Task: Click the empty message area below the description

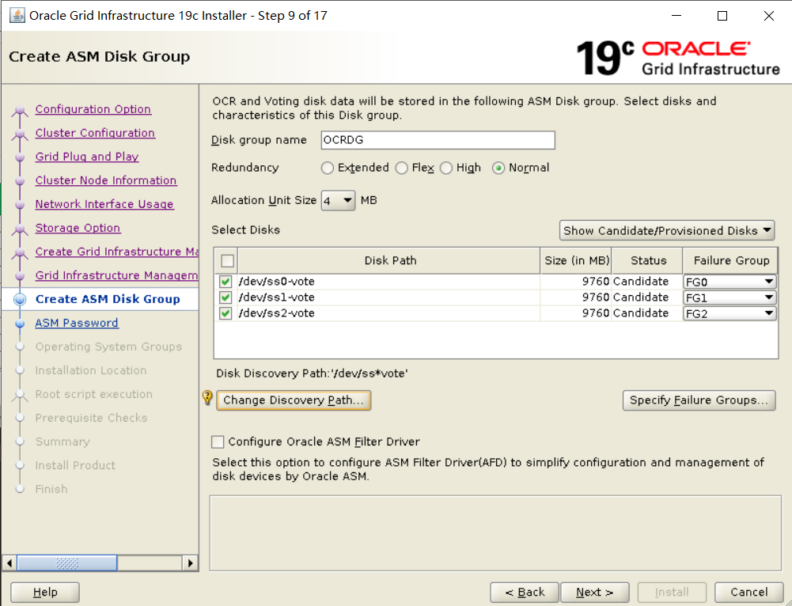Action: (495, 533)
